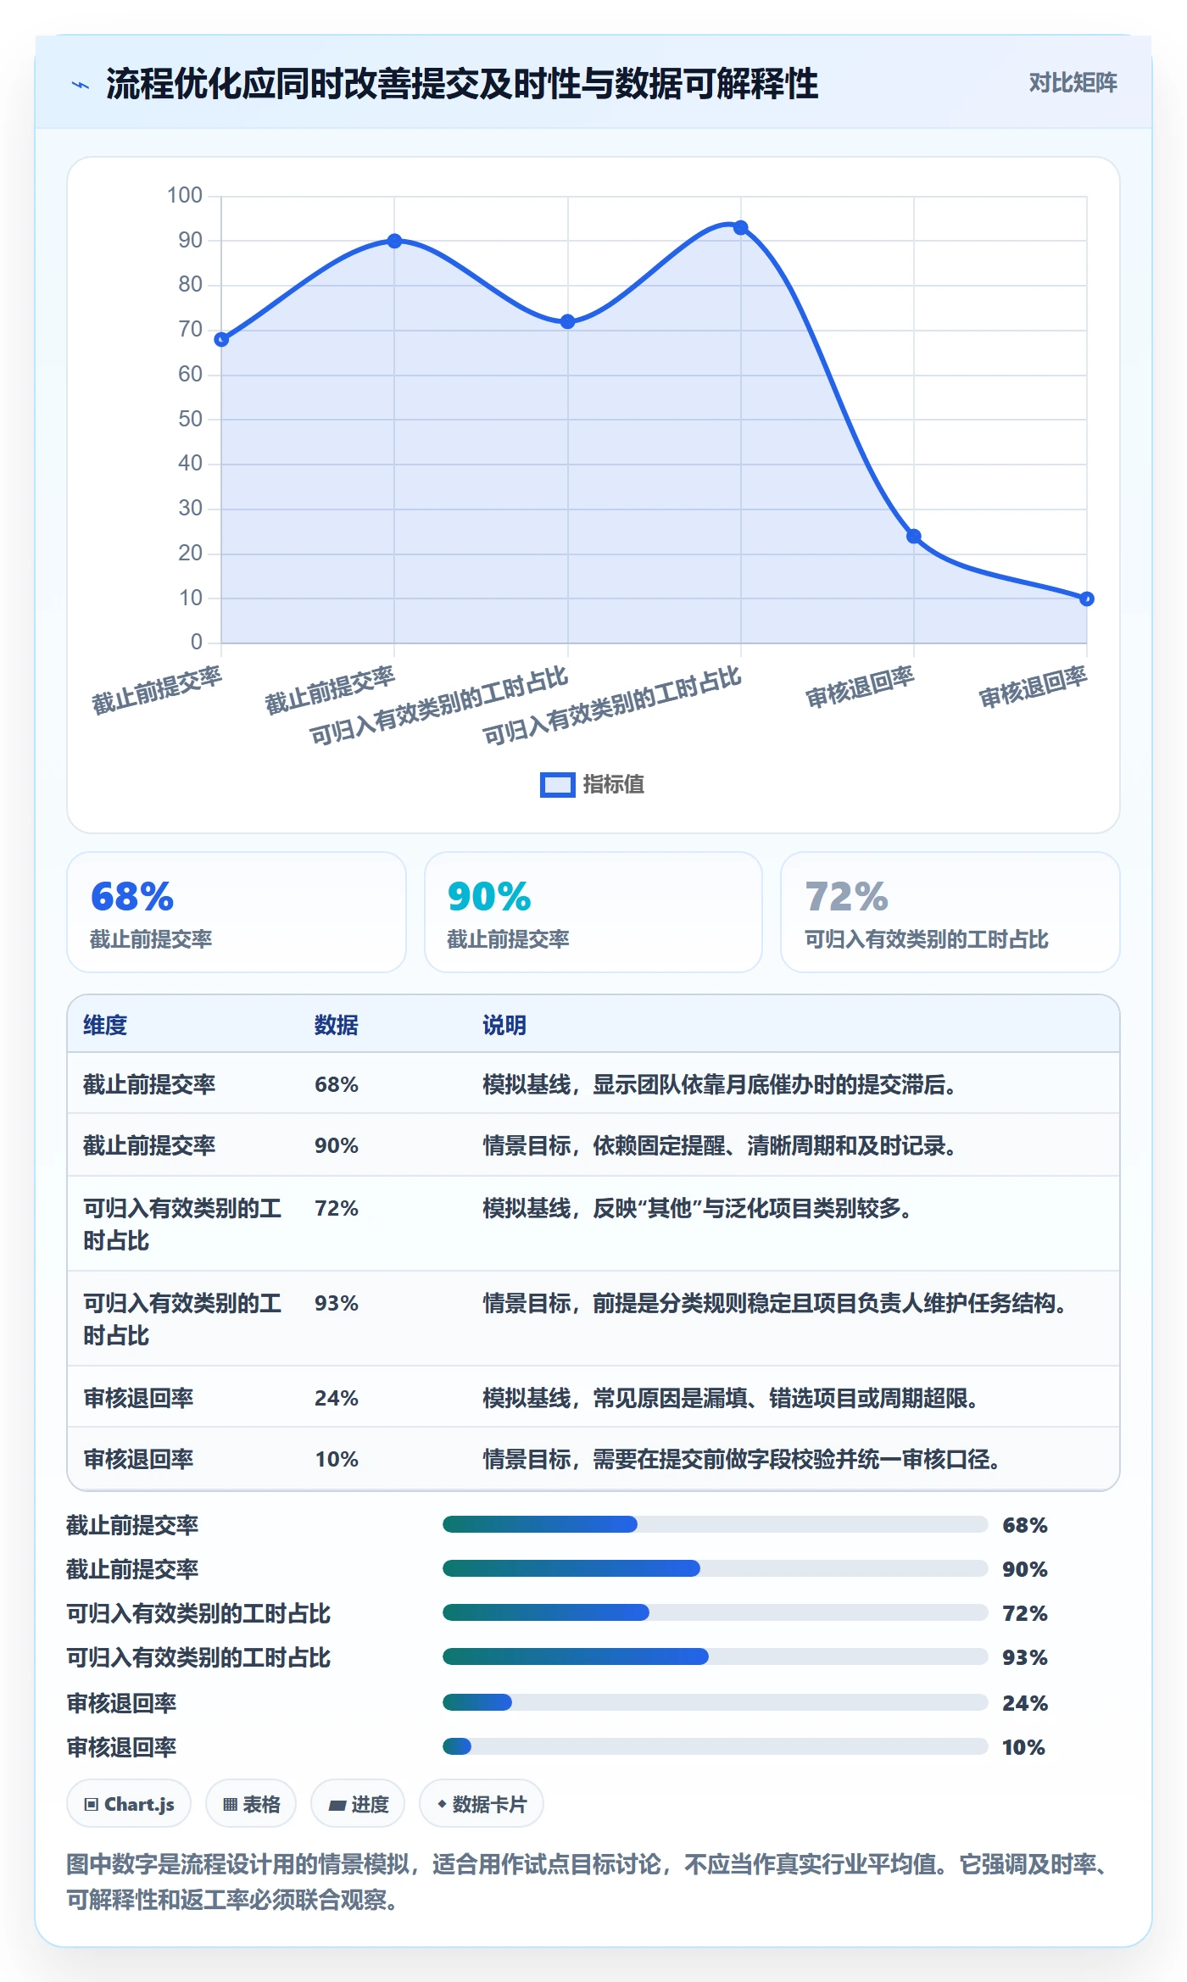Screen dimensions: 1187x1982
Task: Click the 10% progress bar
Action: (716, 1746)
